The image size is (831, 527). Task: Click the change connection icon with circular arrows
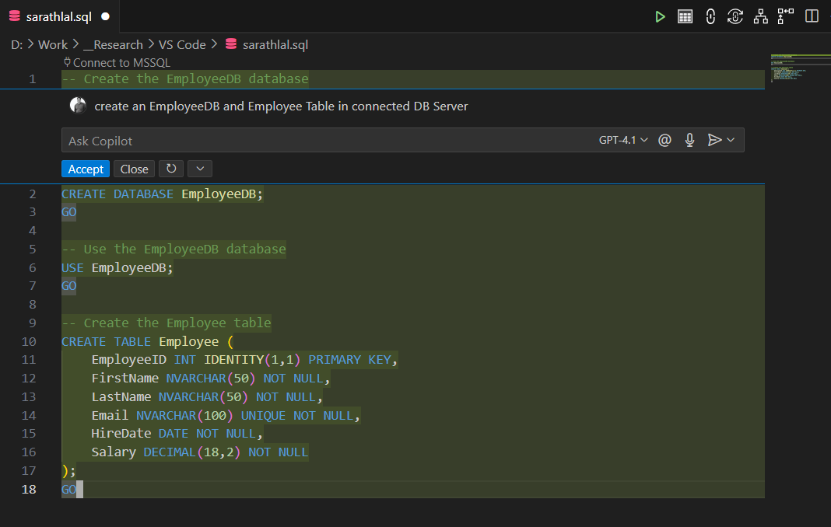click(735, 16)
